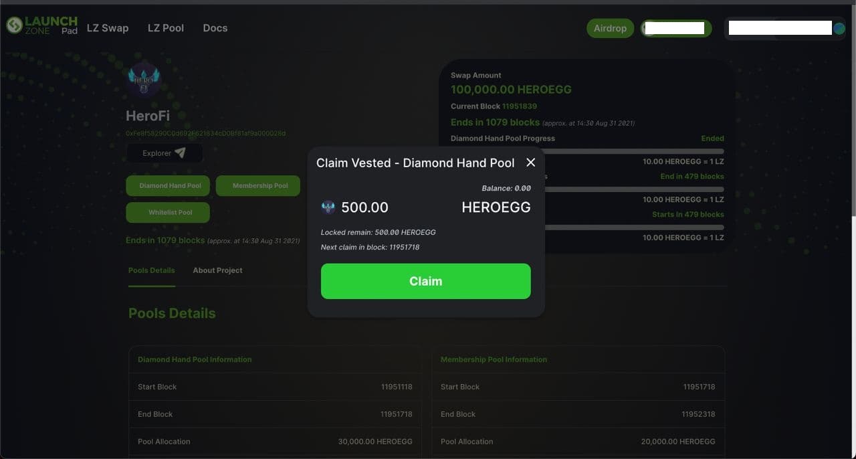Click the Current Block number 11951839

point(520,106)
